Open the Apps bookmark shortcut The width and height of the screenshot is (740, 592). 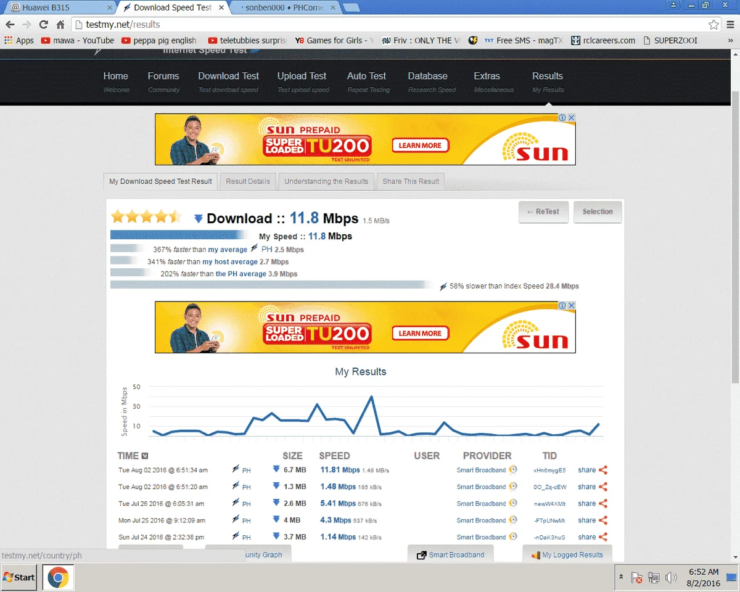[19, 40]
